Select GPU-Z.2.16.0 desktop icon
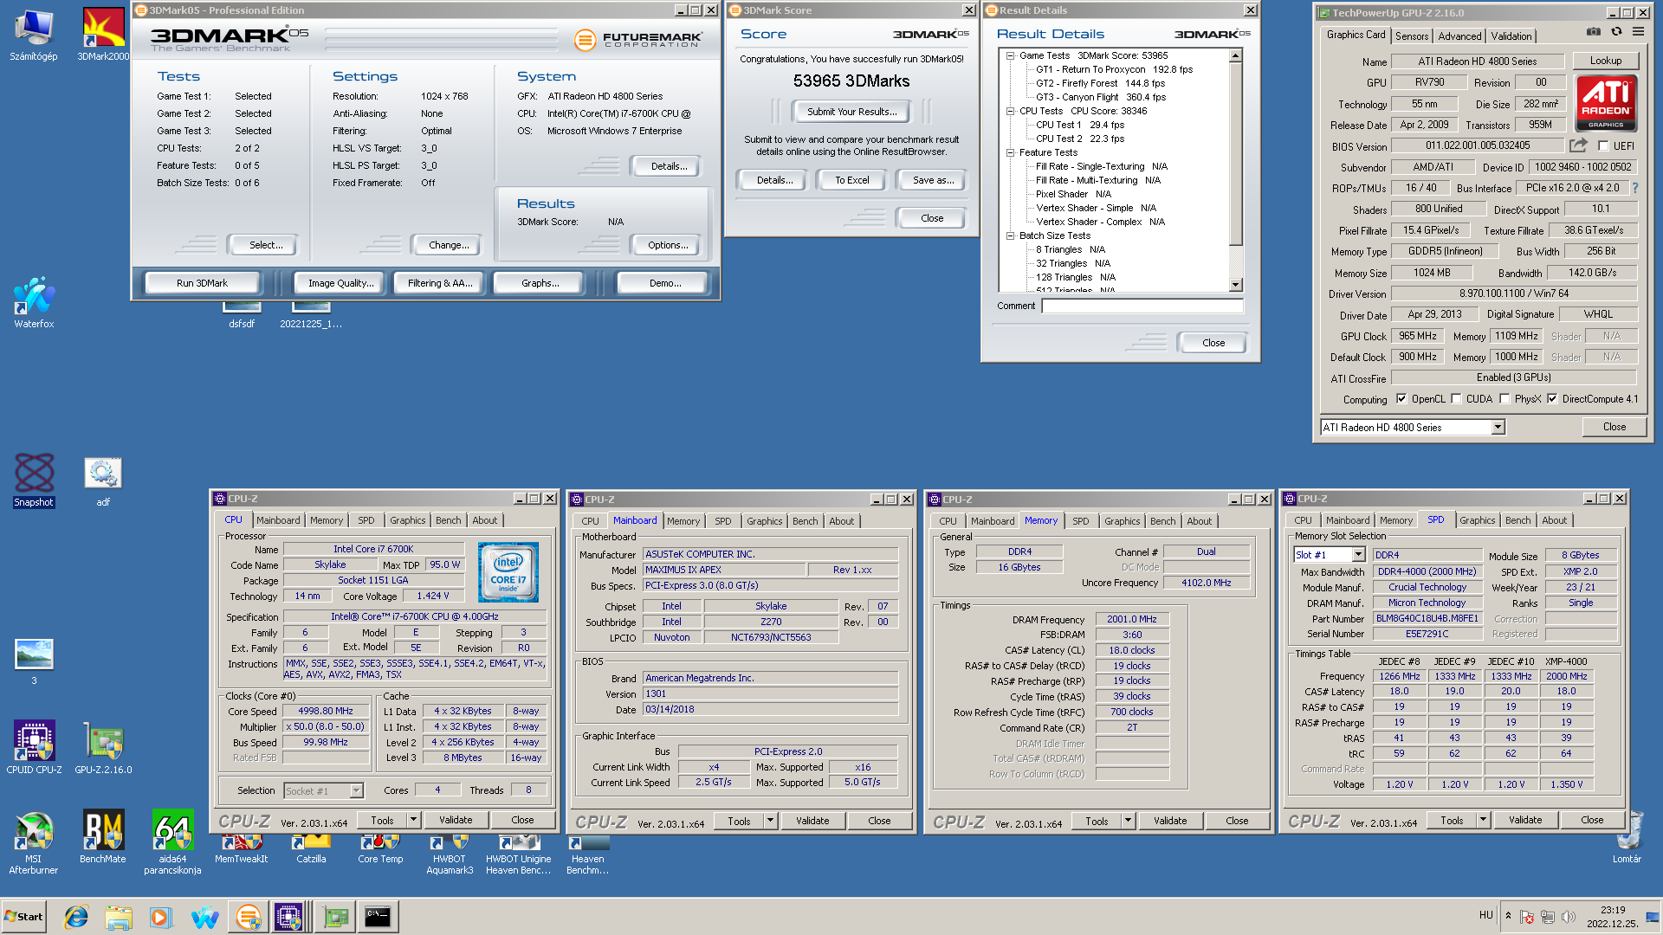The width and height of the screenshot is (1663, 935). pyautogui.click(x=103, y=747)
